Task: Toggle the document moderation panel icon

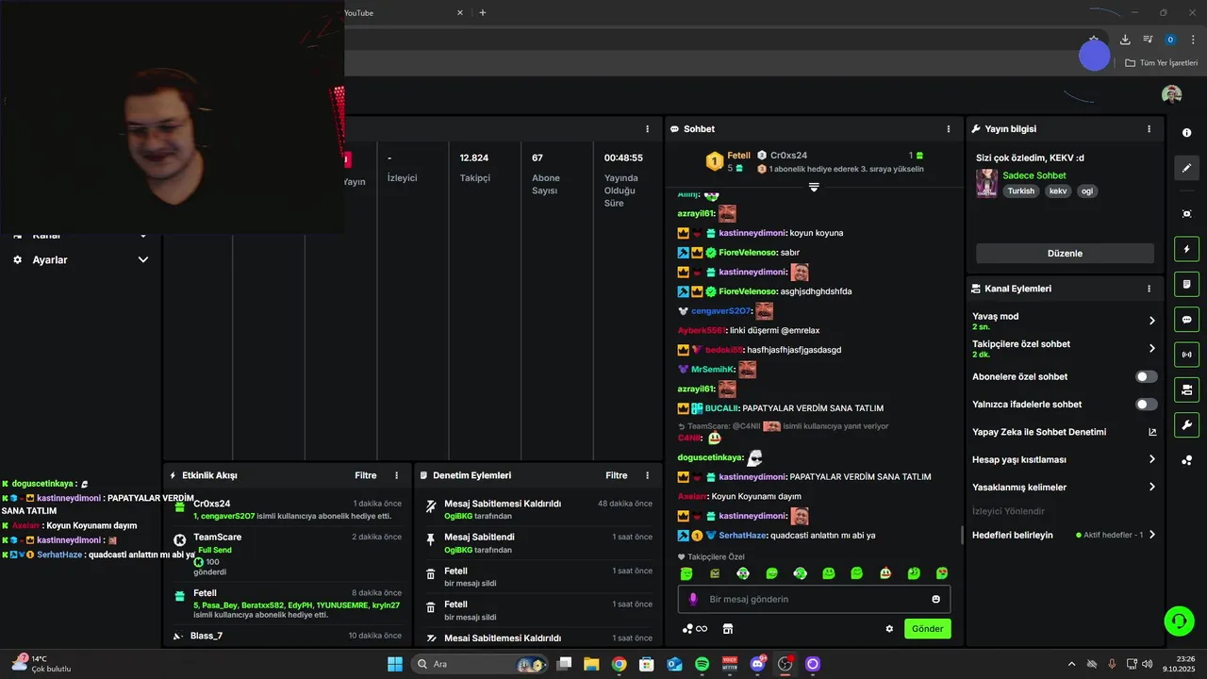Action: coord(1186,284)
